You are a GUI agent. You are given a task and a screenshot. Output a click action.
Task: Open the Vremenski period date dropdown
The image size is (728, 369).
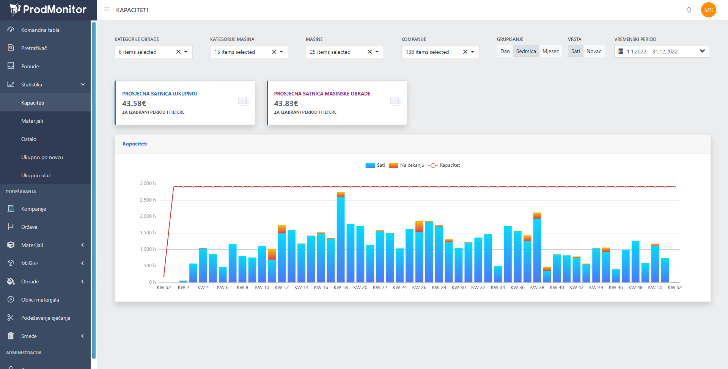pyautogui.click(x=702, y=51)
